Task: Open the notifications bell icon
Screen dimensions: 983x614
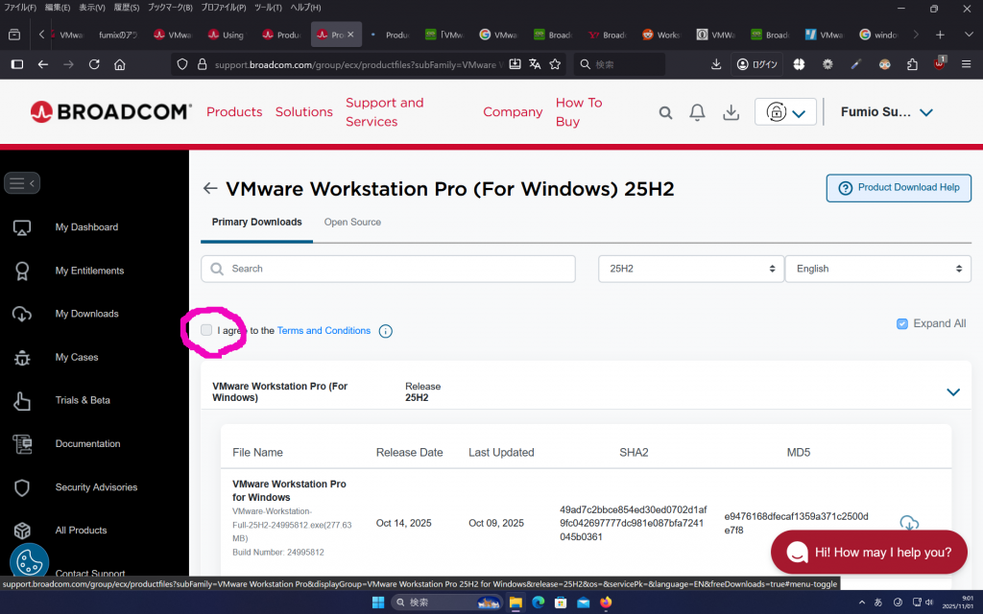Action: click(698, 112)
